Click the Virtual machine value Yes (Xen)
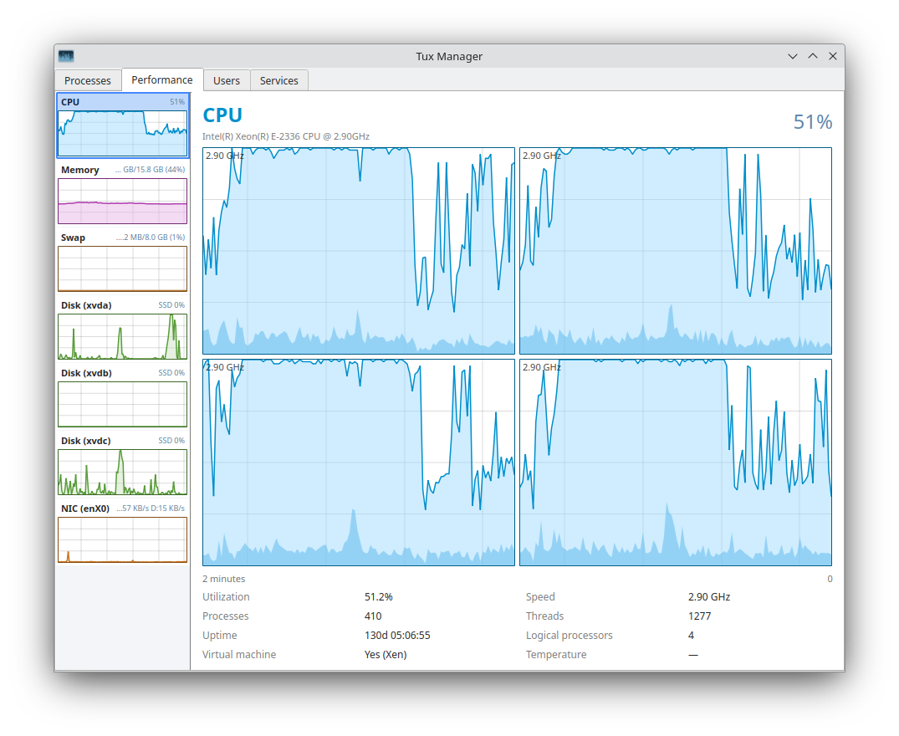 pos(386,655)
